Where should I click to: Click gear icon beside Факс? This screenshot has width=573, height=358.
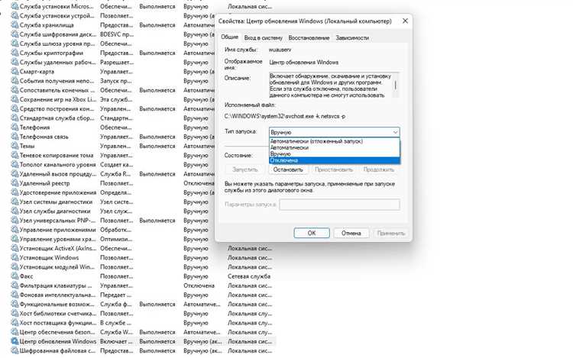15,276
